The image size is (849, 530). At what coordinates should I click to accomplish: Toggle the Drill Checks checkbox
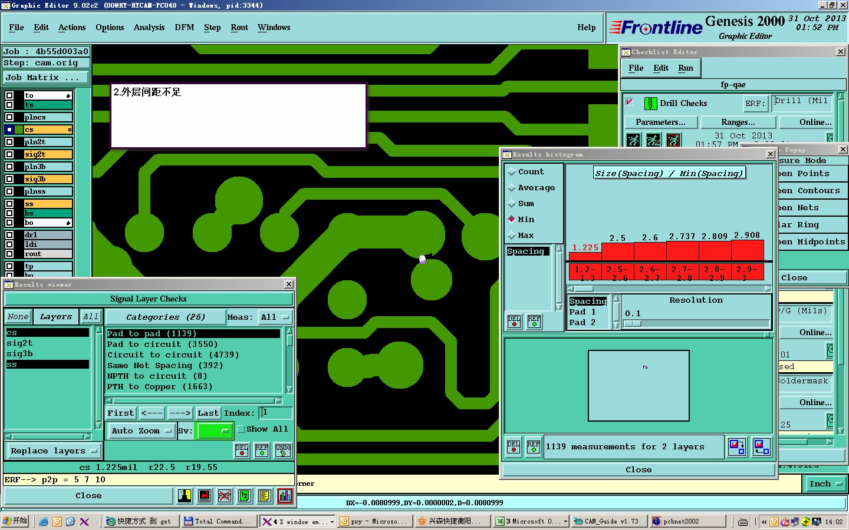click(x=630, y=102)
